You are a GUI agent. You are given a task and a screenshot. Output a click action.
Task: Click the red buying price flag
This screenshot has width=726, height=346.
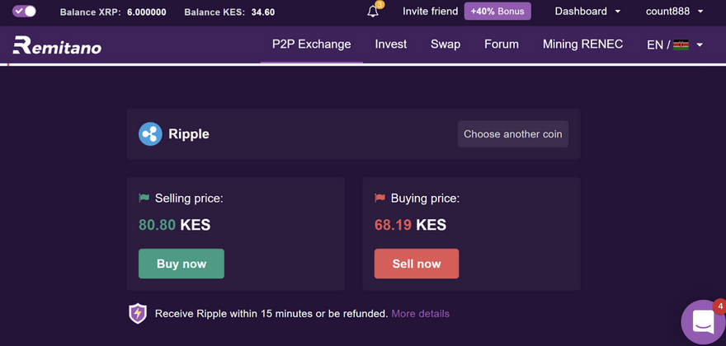click(x=380, y=199)
